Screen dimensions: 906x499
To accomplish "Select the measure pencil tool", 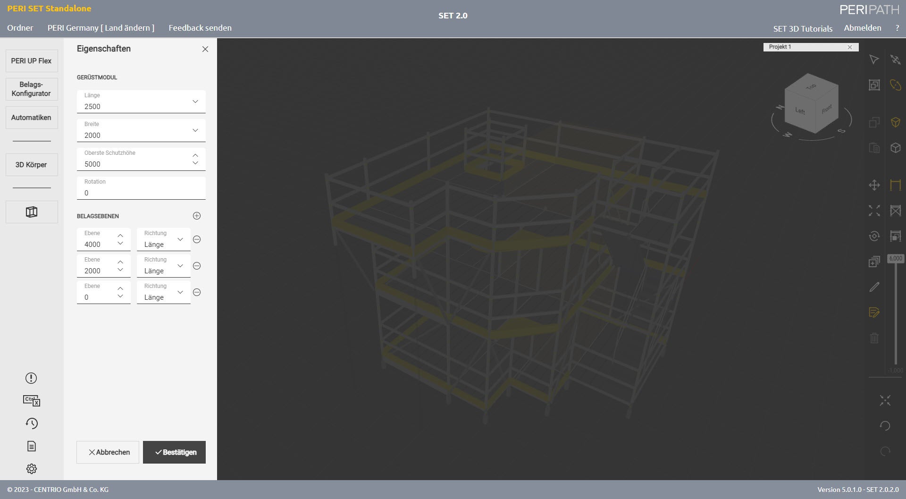I will (x=874, y=287).
